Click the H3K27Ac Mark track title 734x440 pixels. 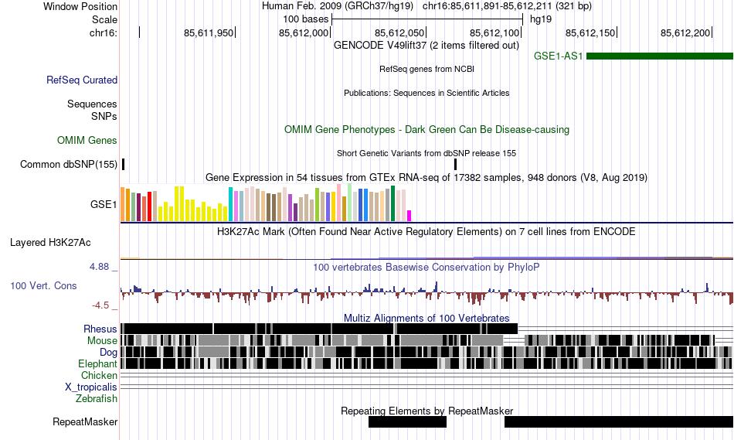426,231
